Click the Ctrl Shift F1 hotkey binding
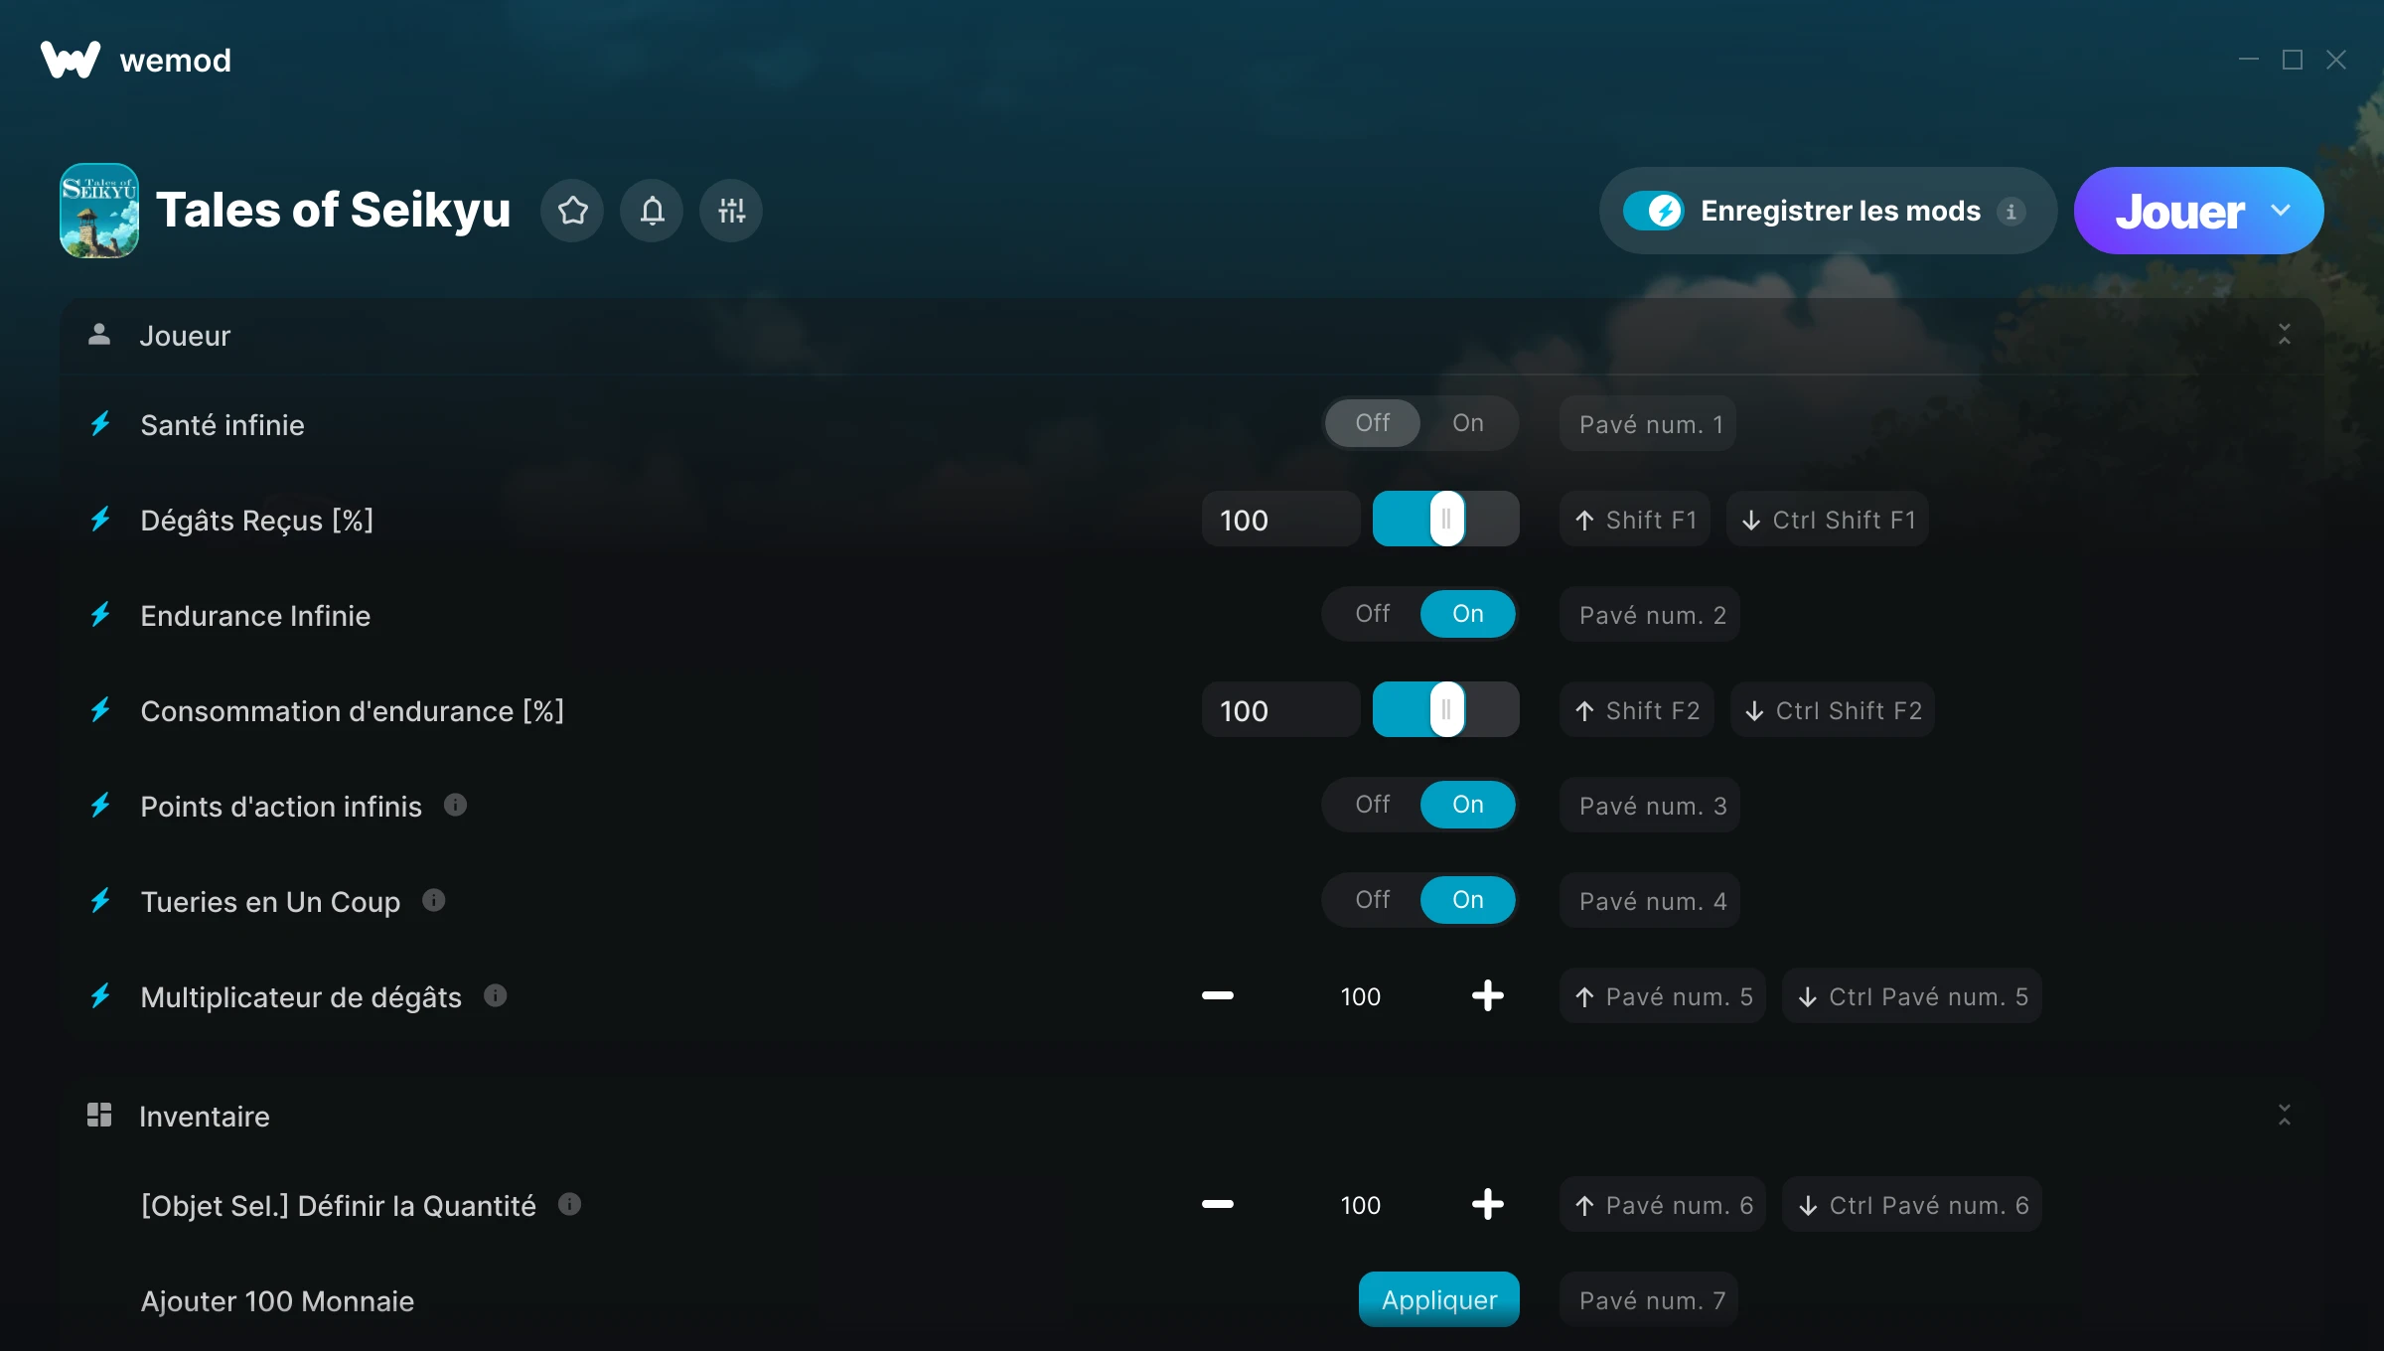Screen dimensions: 2384x1351 click(x=1828, y=520)
